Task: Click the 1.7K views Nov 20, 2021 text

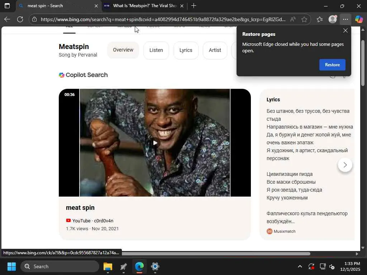Action: tap(92, 229)
